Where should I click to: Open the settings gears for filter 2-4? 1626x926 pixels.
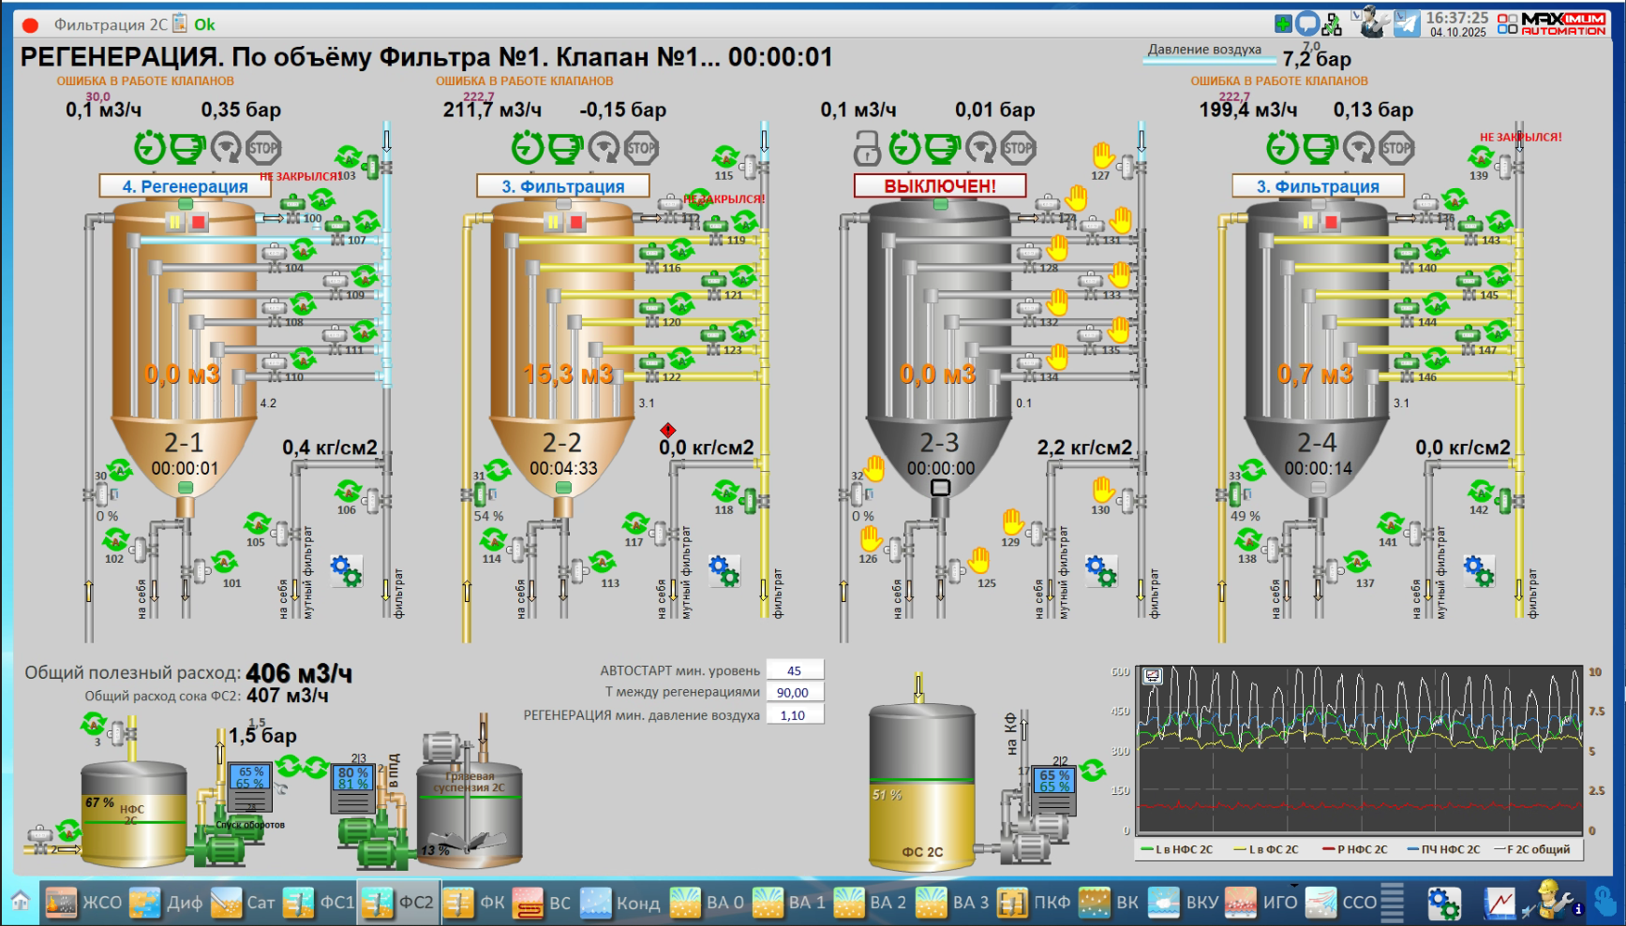[1479, 570]
